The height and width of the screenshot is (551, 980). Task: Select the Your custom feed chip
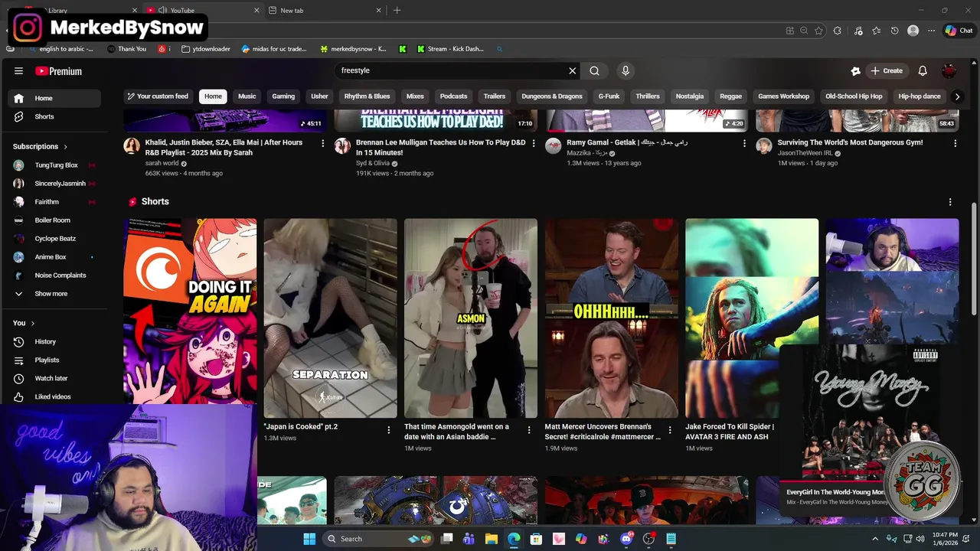[x=158, y=96]
